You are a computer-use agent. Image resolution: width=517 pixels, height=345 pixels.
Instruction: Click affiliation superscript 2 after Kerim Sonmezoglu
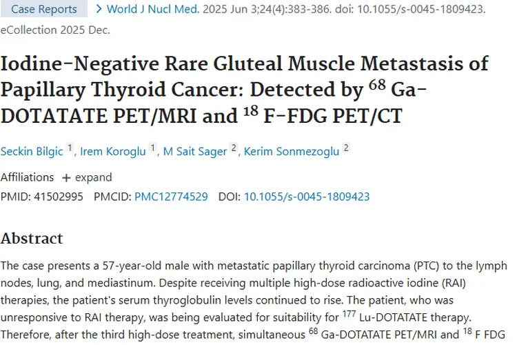pos(345,148)
